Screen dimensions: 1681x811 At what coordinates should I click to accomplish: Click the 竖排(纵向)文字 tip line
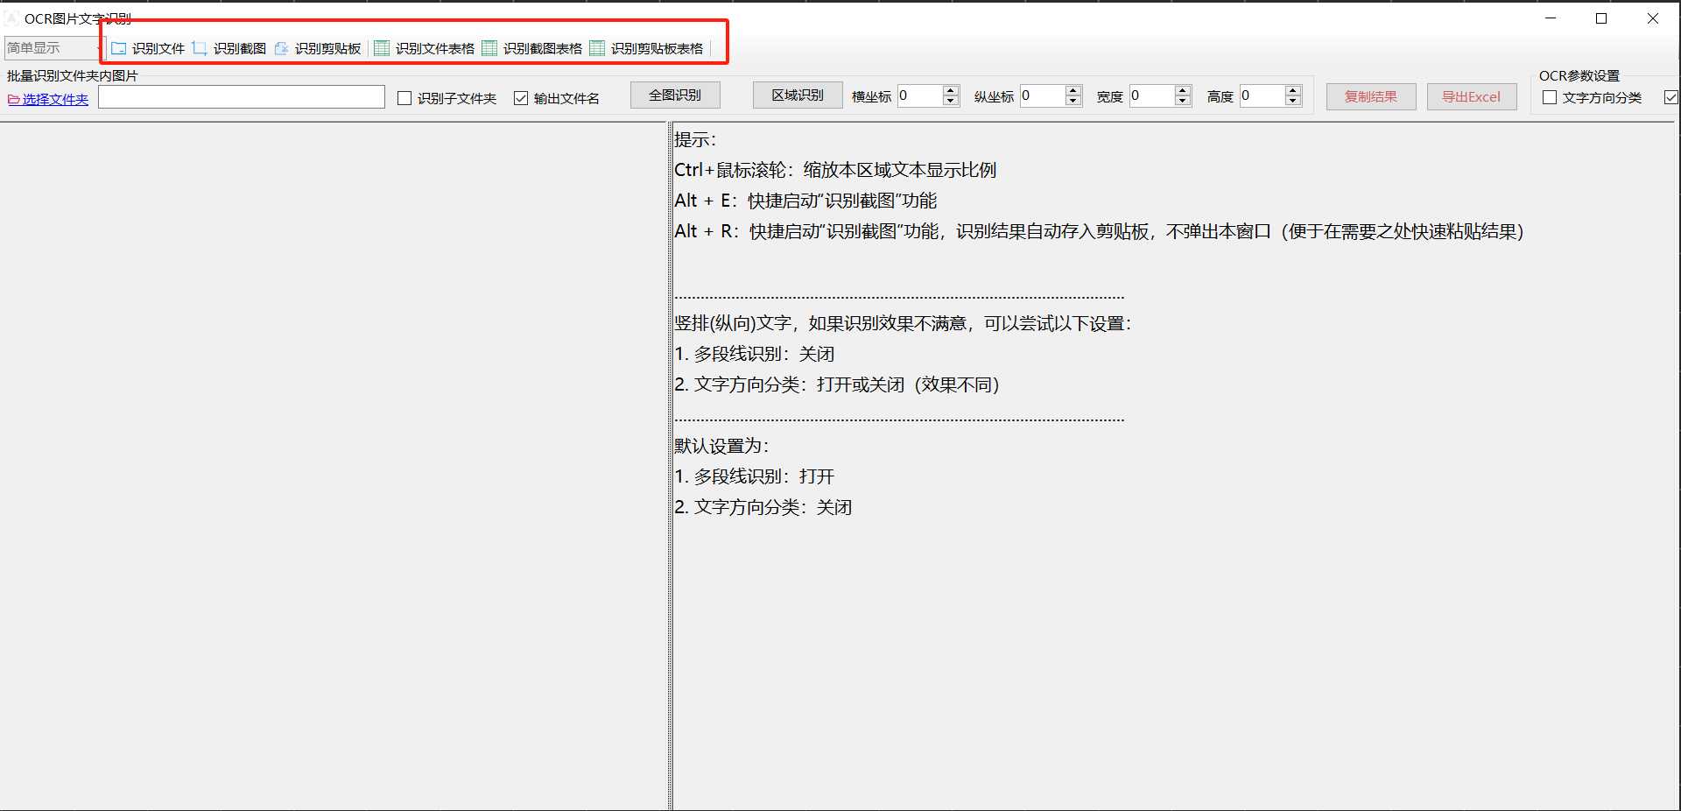(904, 323)
